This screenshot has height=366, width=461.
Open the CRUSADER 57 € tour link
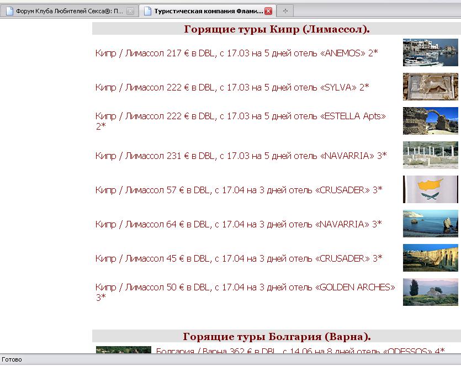(x=239, y=190)
